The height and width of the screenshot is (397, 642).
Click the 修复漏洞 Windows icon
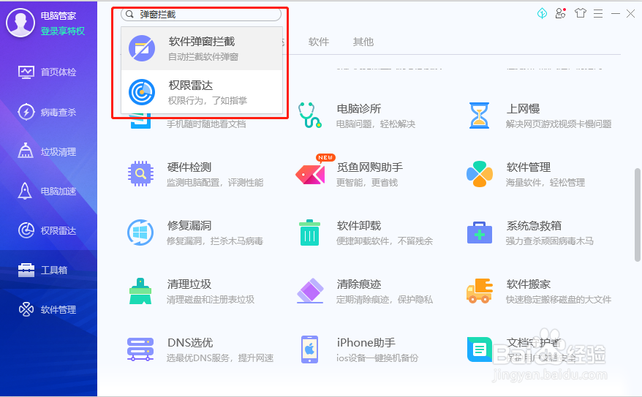[x=140, y=232]
